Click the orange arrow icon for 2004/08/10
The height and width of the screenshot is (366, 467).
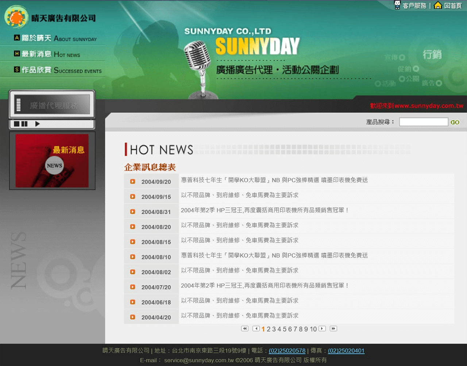[133, 257]
